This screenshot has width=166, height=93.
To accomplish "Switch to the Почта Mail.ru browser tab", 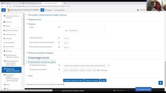I will click(x=11, y=3).
